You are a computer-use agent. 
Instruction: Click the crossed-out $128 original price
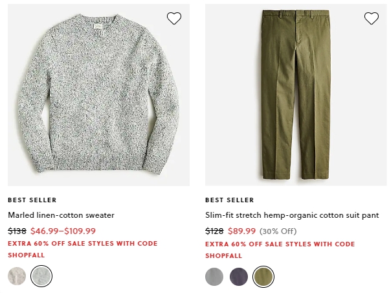coord(214,231)
